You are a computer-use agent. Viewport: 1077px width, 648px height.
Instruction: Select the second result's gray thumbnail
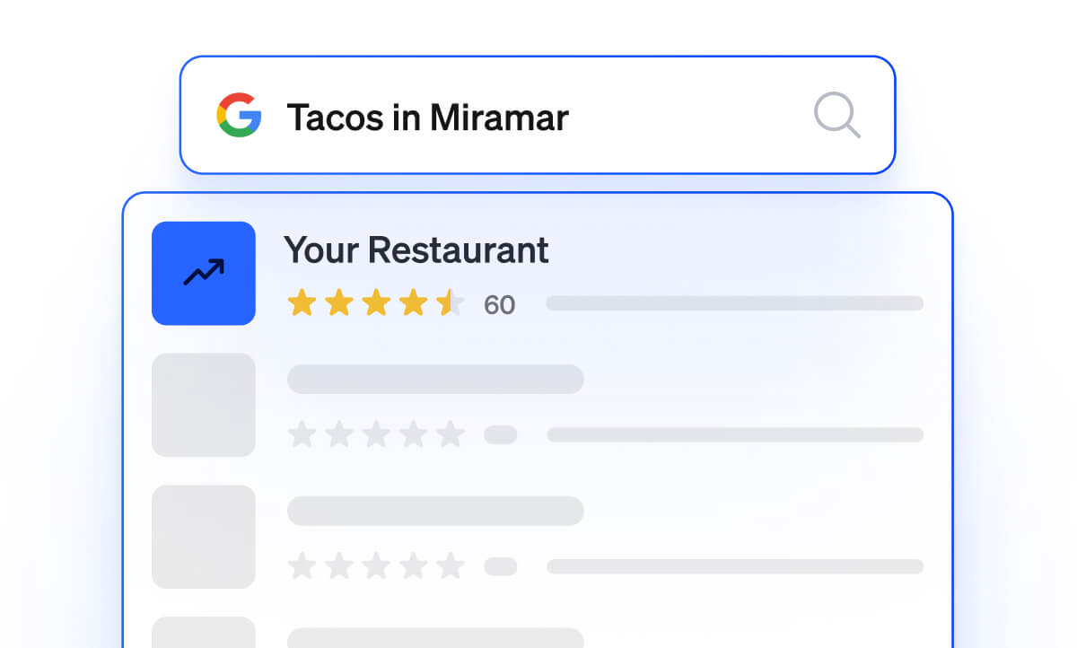(x=204, y=405)
